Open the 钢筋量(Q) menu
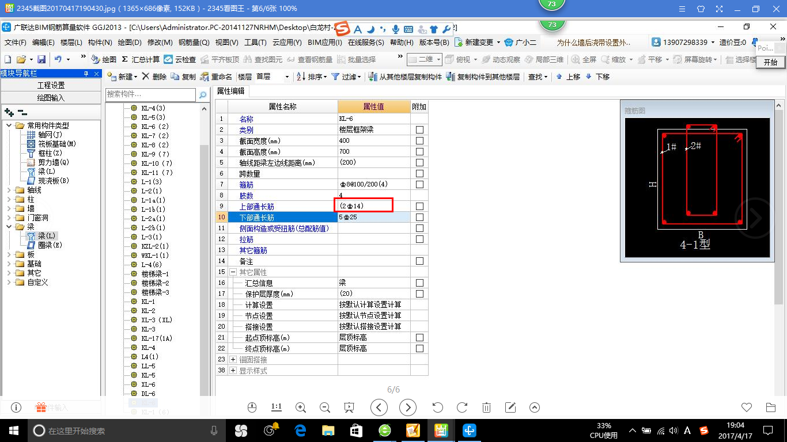The image size is (787, 442). click(194, 43)
